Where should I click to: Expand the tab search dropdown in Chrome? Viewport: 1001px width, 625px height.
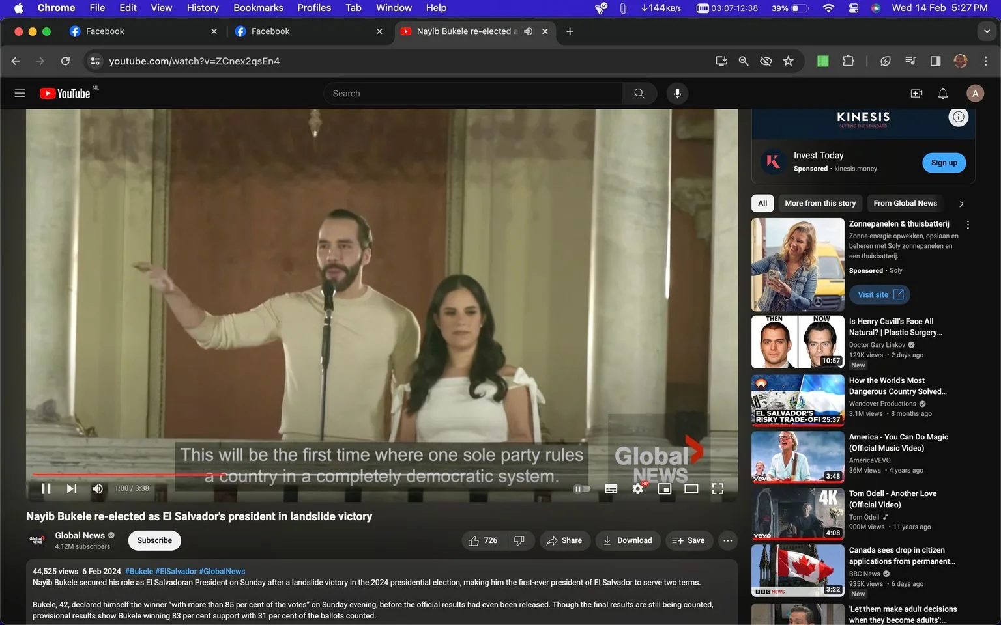click(986, 31)
